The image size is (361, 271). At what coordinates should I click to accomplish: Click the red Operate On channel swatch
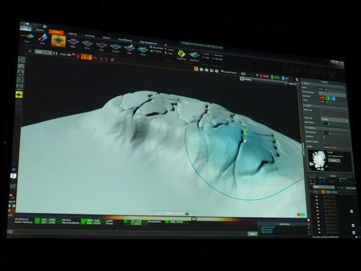point(322,96)
